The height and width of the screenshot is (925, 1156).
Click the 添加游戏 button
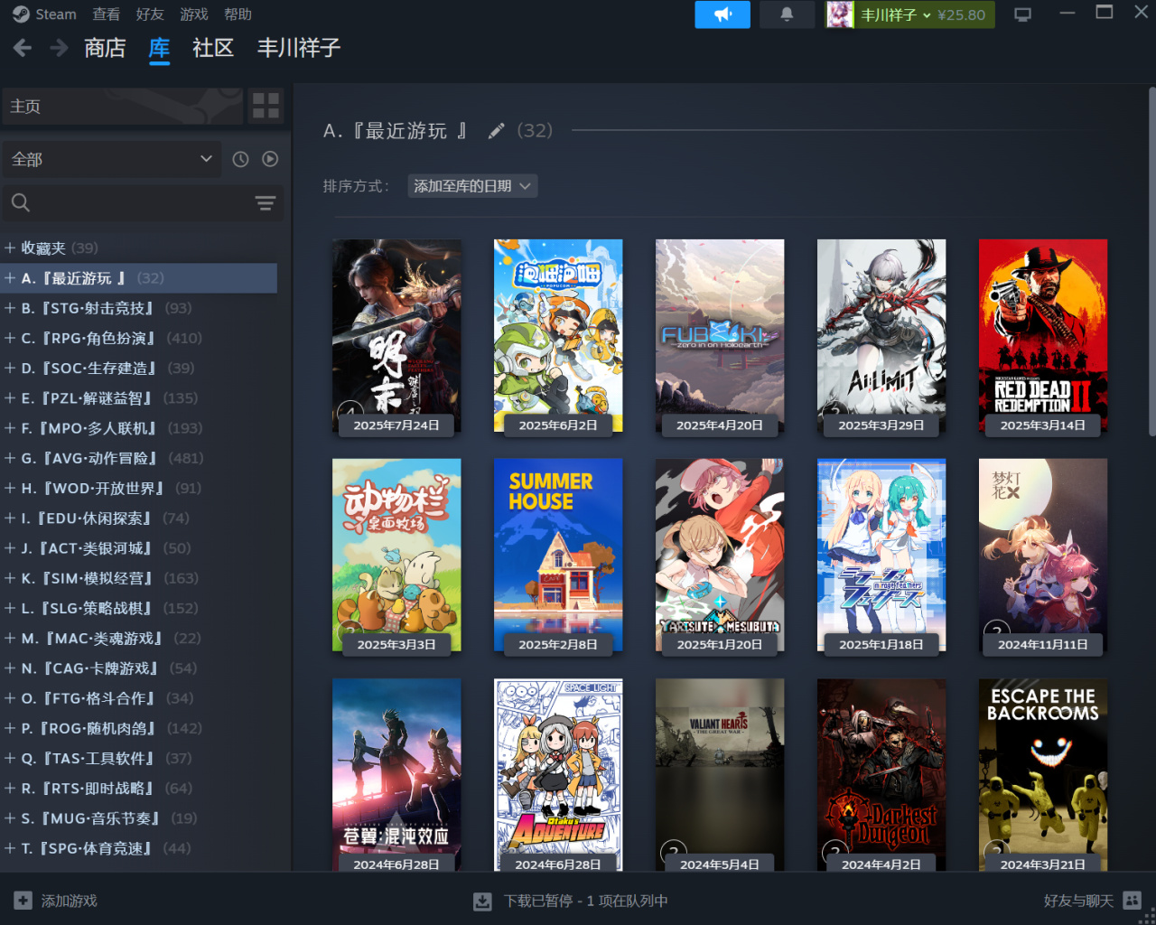coord(56,901)
